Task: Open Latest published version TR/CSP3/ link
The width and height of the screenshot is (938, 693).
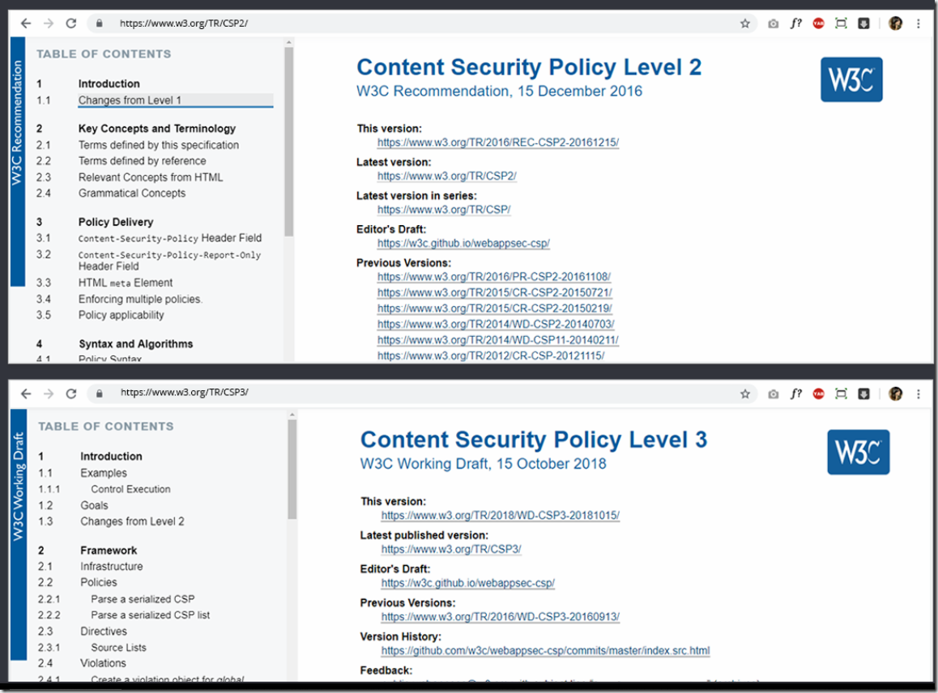Action: [x=451, y=549]
